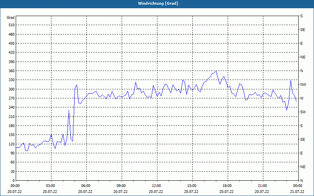Screen dimensions: 314x196
Task: Click the N compass label beside 0 gridline
Action: [301, 181]
